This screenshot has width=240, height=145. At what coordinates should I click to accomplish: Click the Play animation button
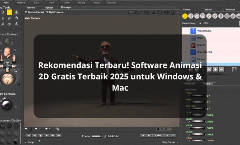pyautogui.click(x=46, y=136)
